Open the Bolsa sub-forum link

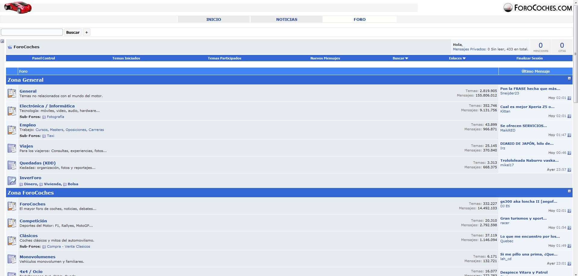point(73,184)
